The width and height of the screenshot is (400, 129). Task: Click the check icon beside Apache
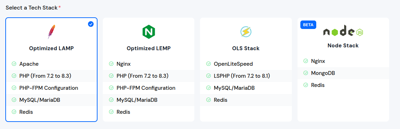click(14, 64)
